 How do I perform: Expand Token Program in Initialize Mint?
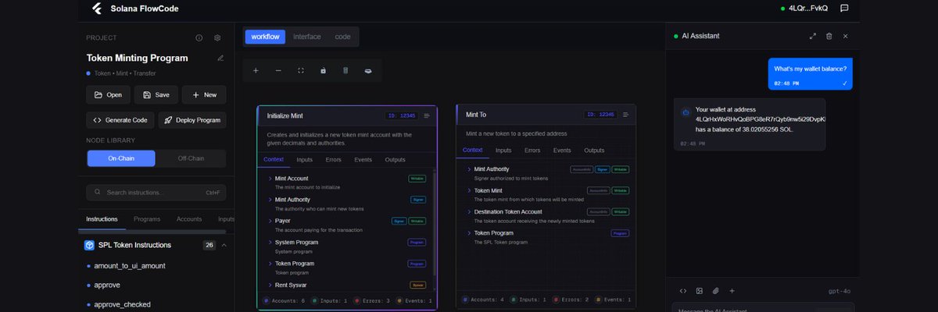270,264
